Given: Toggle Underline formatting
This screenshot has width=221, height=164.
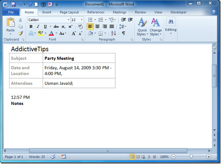Looking at the screenshot, I should [45, 26].
